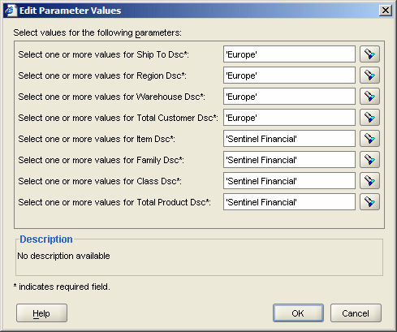Open value picker for Total Customer Dsc
397x332 pixels.
point(369,118)
